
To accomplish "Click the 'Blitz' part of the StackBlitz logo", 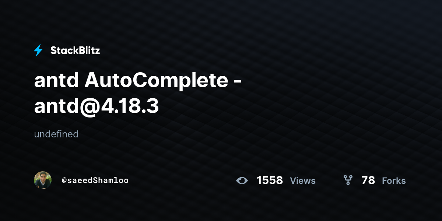I will tap(88, 50).
